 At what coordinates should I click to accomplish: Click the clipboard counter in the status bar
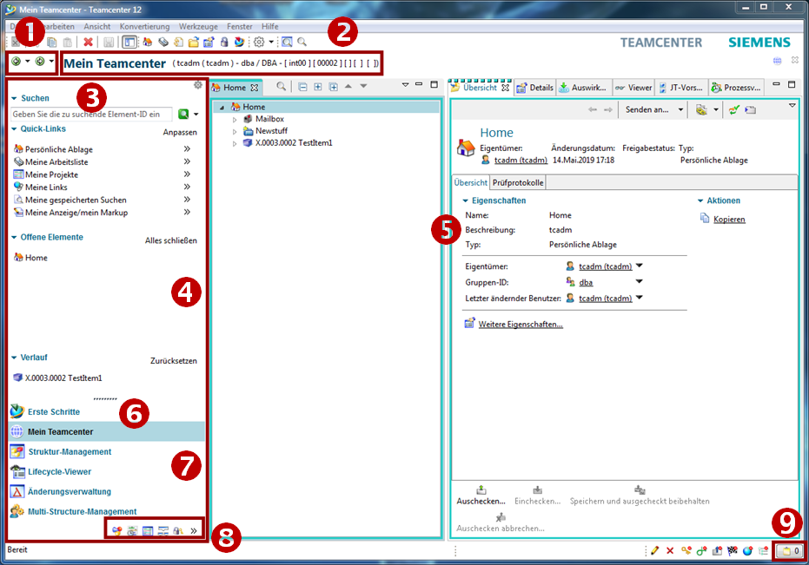pos(789,550)
